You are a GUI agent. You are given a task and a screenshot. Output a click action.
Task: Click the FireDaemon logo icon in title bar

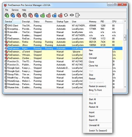(5, 5)
